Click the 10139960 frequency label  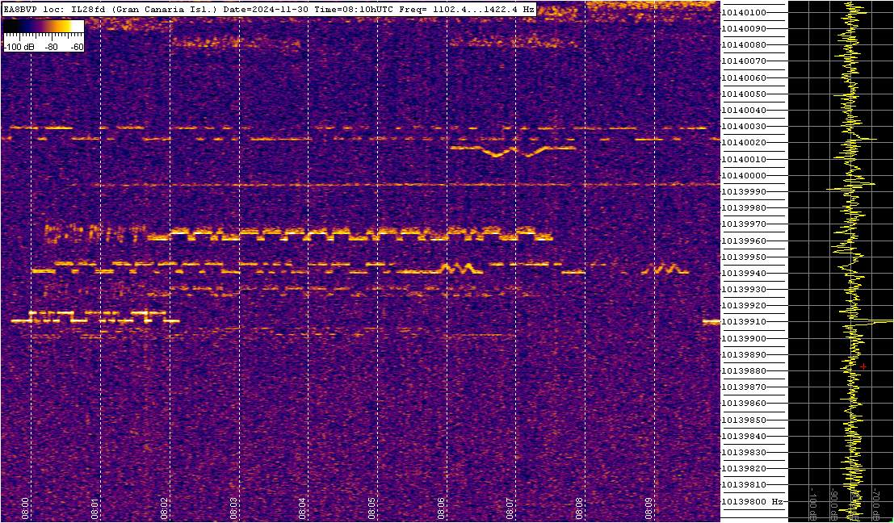(744, 241)
